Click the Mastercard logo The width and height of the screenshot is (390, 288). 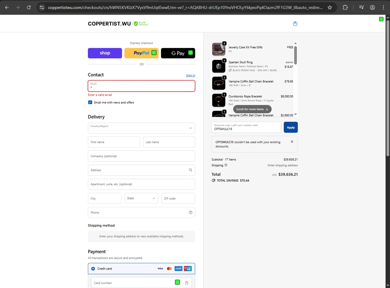click(169, 268)
